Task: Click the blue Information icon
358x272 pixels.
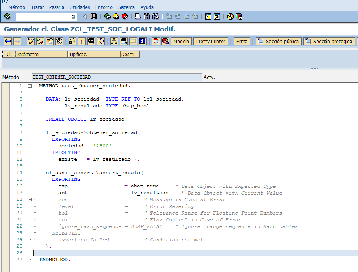Action: tap(143, 41)
